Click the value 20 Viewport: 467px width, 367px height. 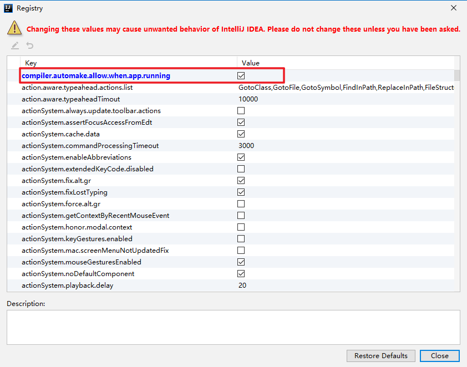pos(242,285)
